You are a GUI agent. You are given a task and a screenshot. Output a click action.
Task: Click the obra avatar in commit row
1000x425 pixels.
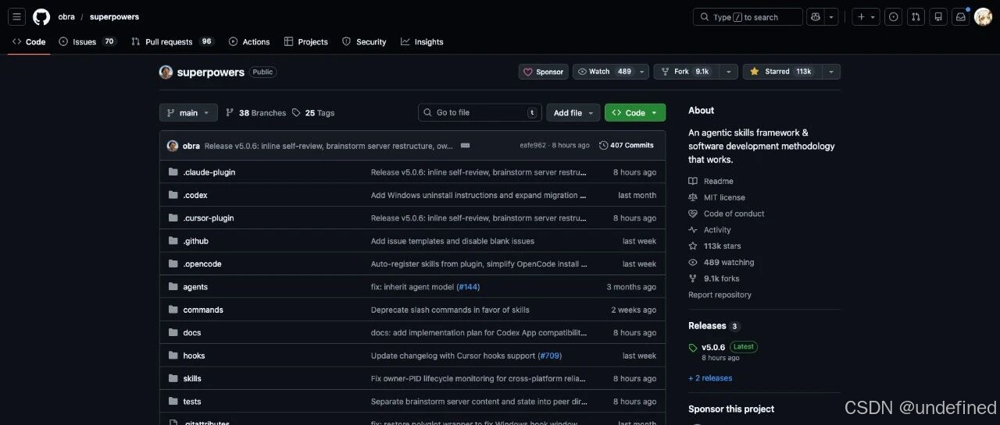[x=173, y=146]
